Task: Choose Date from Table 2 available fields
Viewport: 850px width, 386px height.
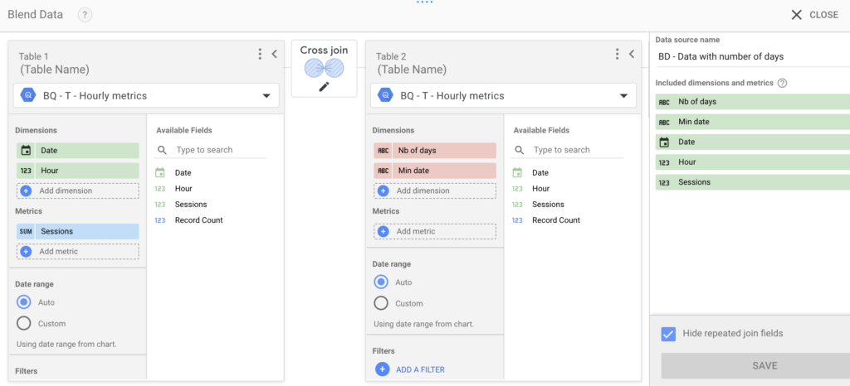Action: (x=540, y=173)
